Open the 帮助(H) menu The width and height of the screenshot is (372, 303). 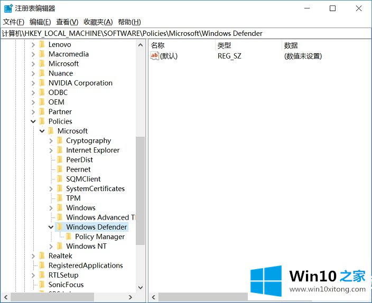pyautogui.click(x=129, y=22)
